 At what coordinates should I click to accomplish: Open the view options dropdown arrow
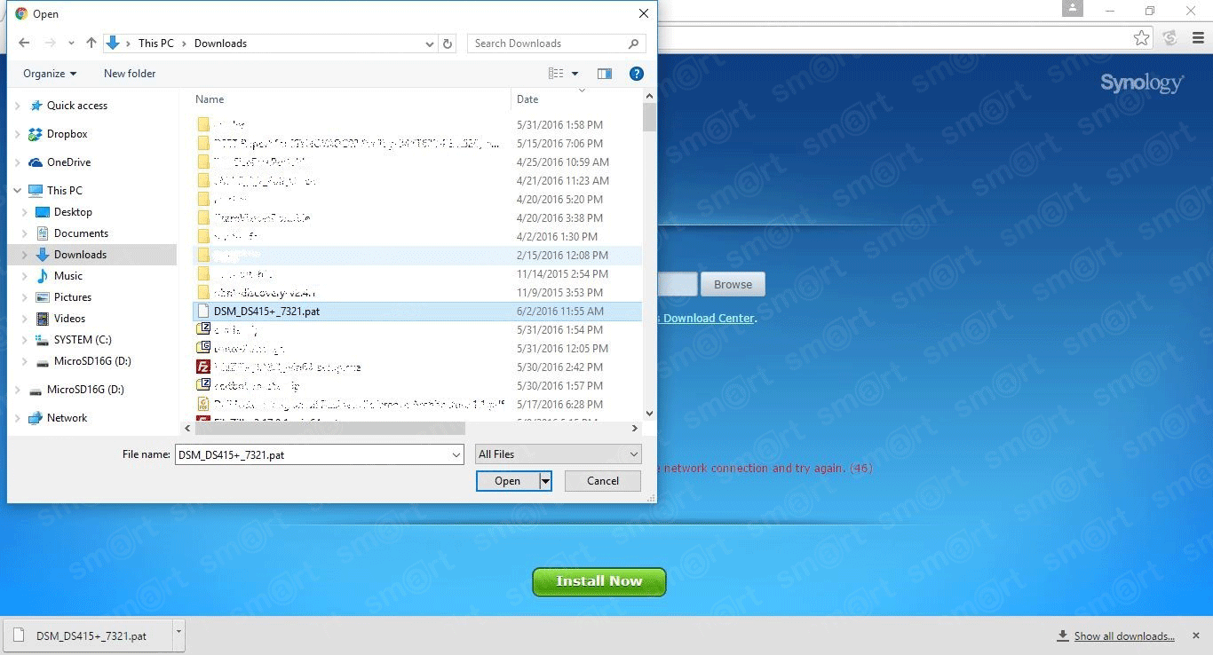point(575,74)
